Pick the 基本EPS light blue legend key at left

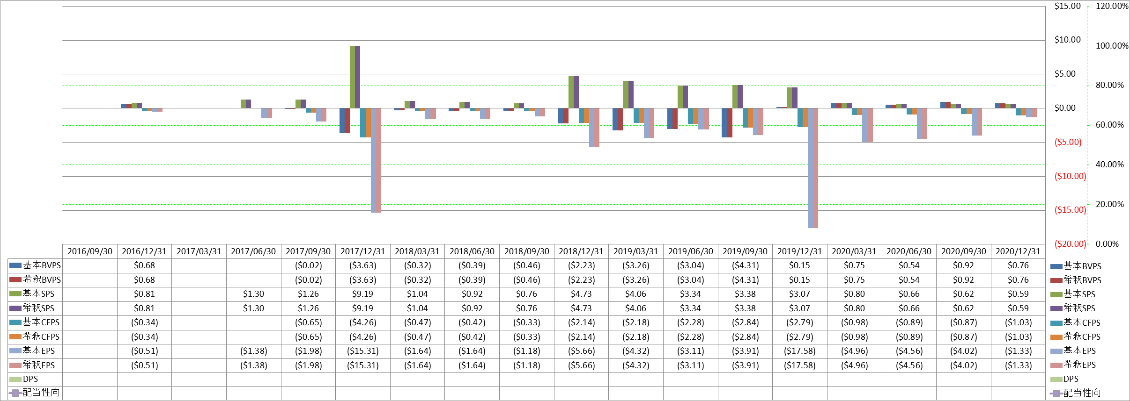coord(15,351)
